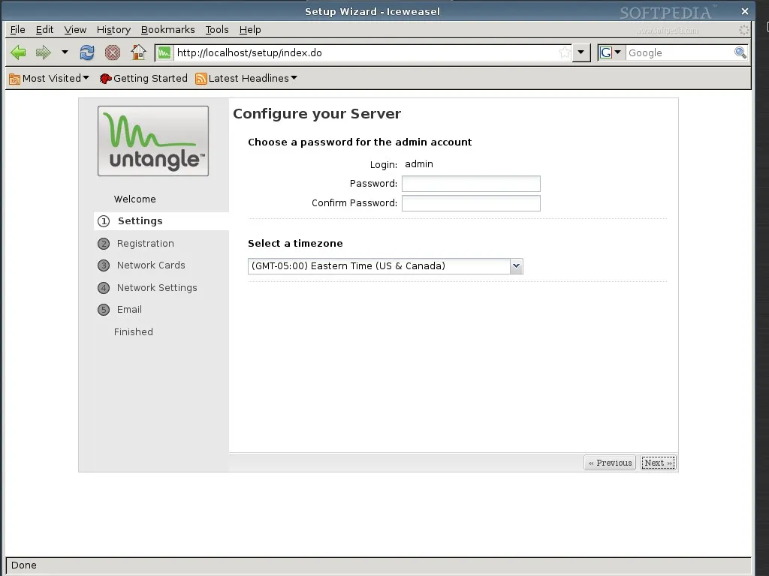The width and height of the screenshot is (769, 576).
Task: Select the Registration step in the wizard sidebar
Action: [x=145, y=243]
